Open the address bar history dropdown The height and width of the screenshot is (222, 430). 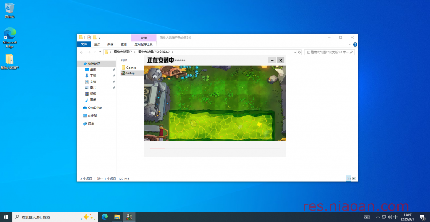point(295,52)
